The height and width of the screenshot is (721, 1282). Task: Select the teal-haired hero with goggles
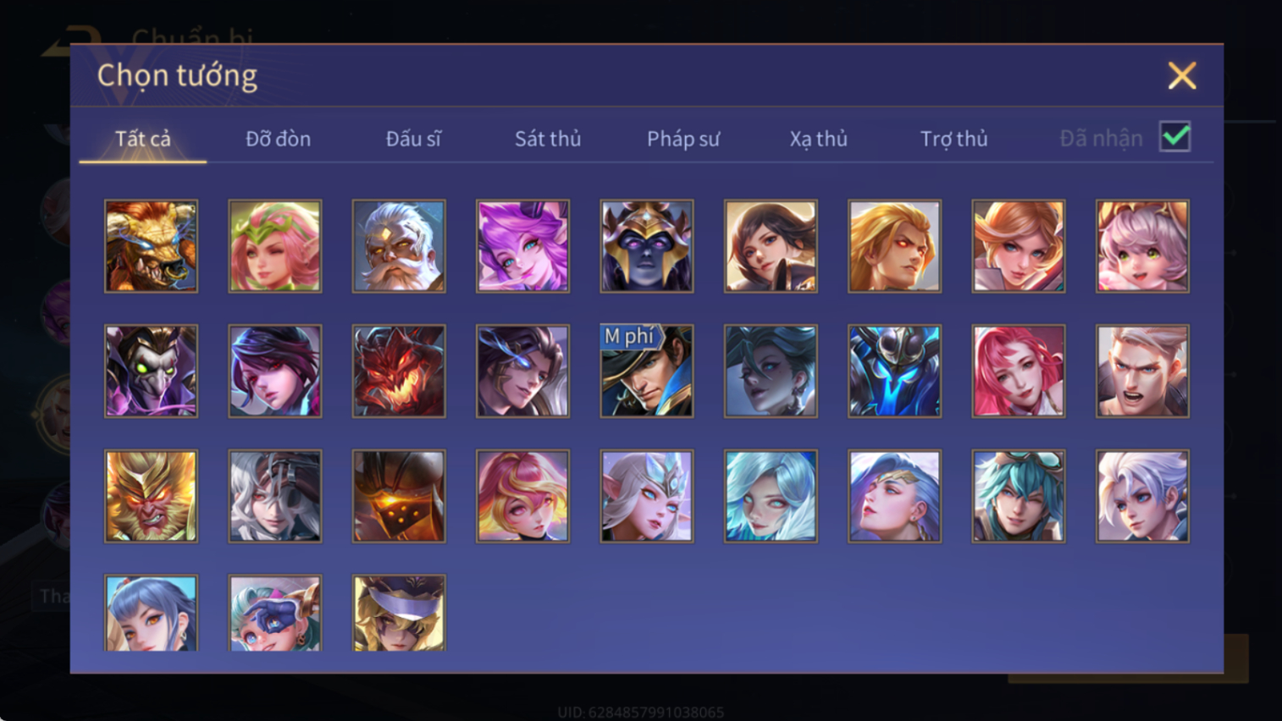click(x=1019, y=496)
